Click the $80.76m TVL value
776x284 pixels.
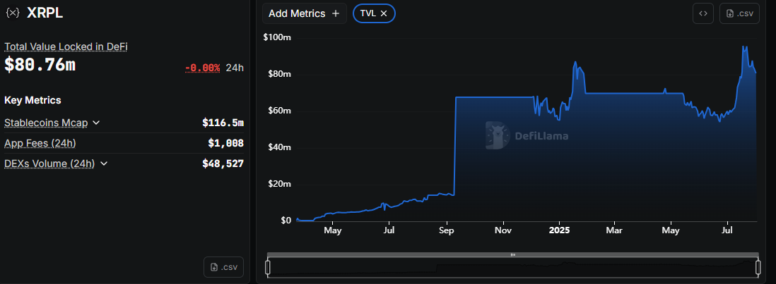pyautogui.click(x=40, y=66)
